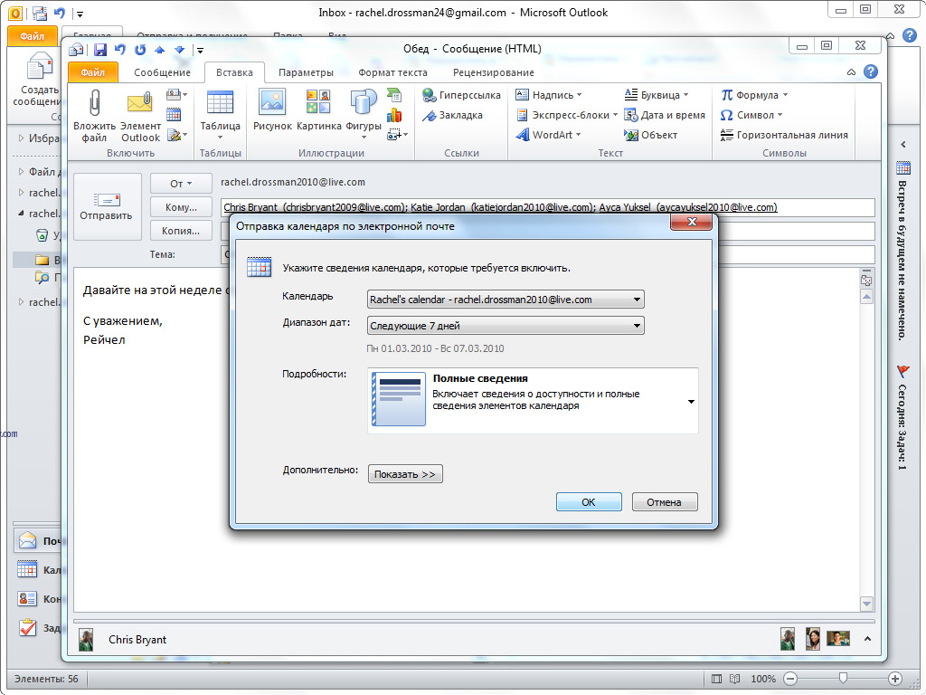
Task: Switch to the Параметры tab
Action: [x=306, y=72]
